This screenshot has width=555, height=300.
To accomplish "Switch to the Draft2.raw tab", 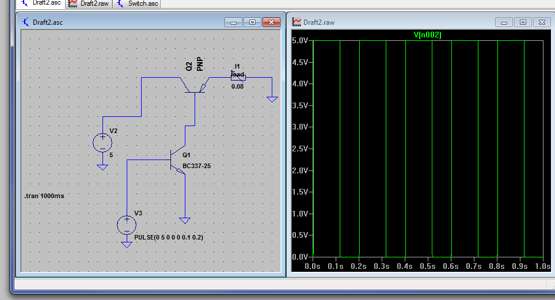I will tap(89, 3).
